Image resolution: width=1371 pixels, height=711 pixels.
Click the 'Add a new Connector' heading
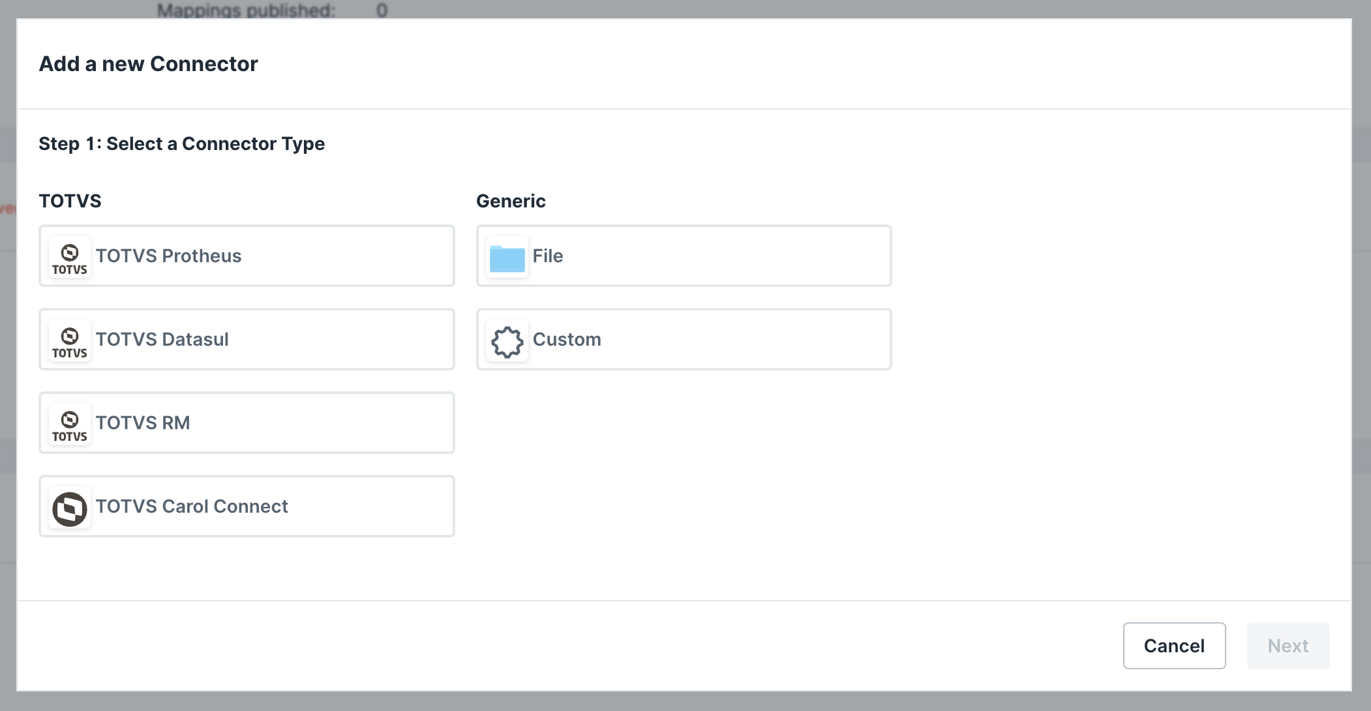point(149,64)
